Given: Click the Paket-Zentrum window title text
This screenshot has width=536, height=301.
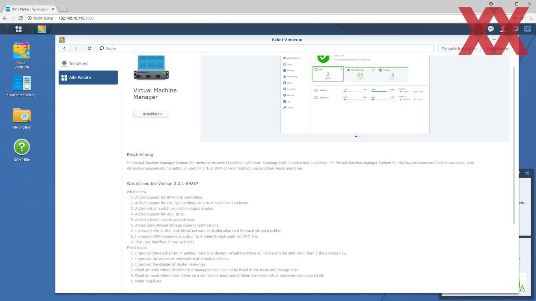Looking at the screenshot, I should click(x=287, y=40).
